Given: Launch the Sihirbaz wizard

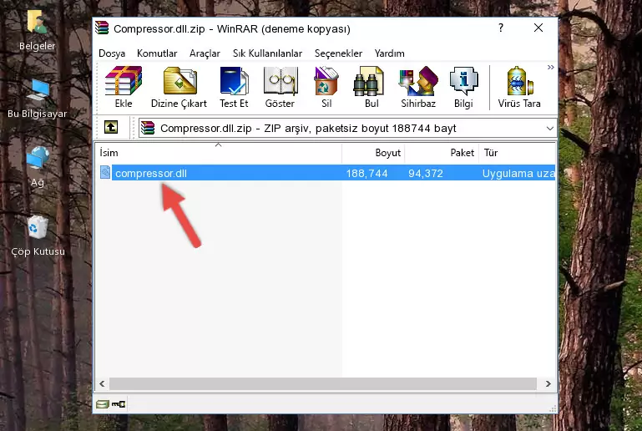Looking at the screenshot, I should click(418, 87).
